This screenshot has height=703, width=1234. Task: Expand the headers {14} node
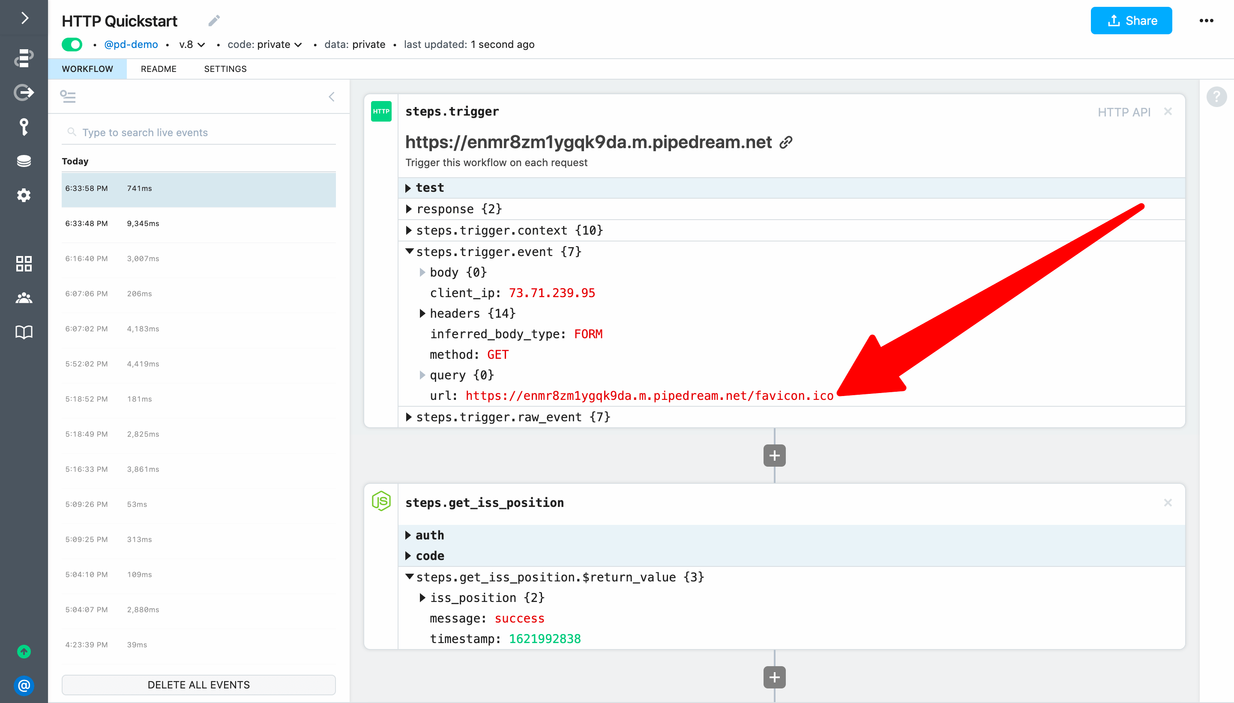[422, 314]
